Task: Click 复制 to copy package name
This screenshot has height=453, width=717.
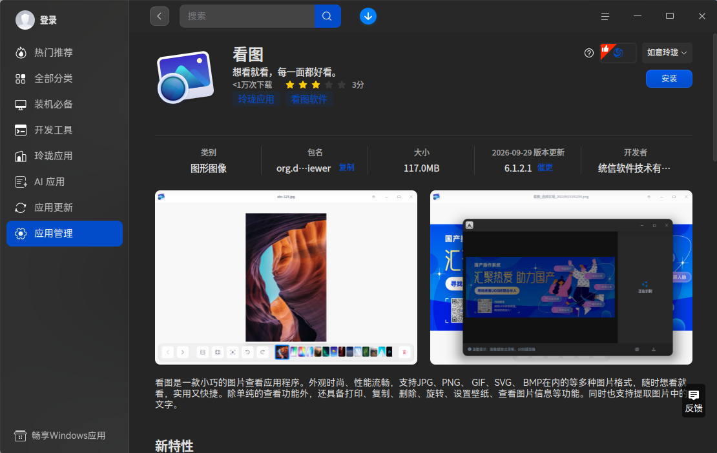Action: 347,168
